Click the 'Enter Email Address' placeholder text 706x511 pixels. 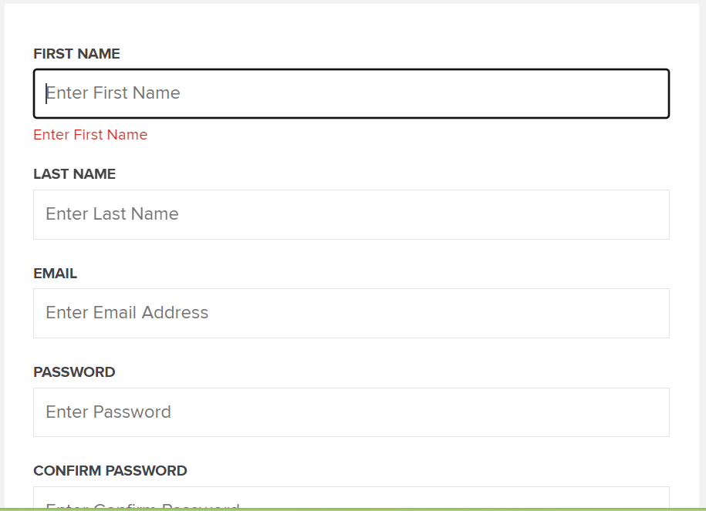(127, 313)
